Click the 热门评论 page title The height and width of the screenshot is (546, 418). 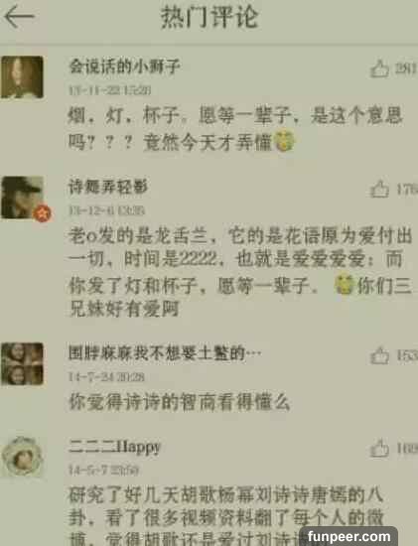pyautogui.click(x=209, y=18)
